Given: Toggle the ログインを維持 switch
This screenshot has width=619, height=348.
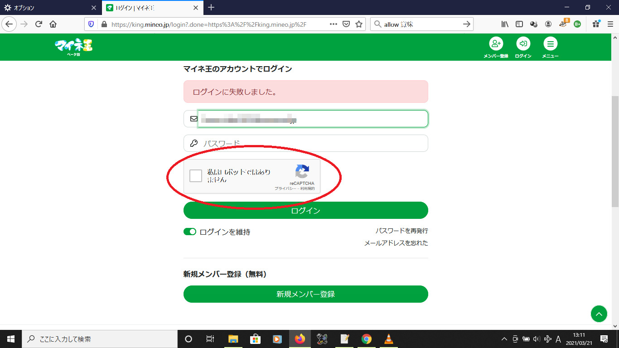Looking at the screenshot, I should [x=190, y=232].
